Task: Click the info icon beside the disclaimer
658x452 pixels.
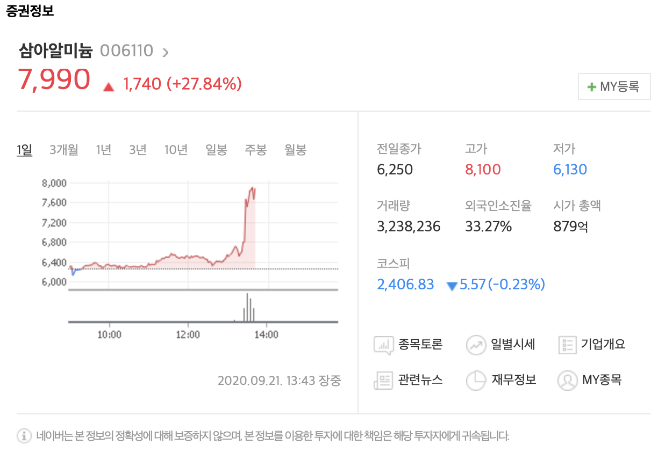Action: 24,435
